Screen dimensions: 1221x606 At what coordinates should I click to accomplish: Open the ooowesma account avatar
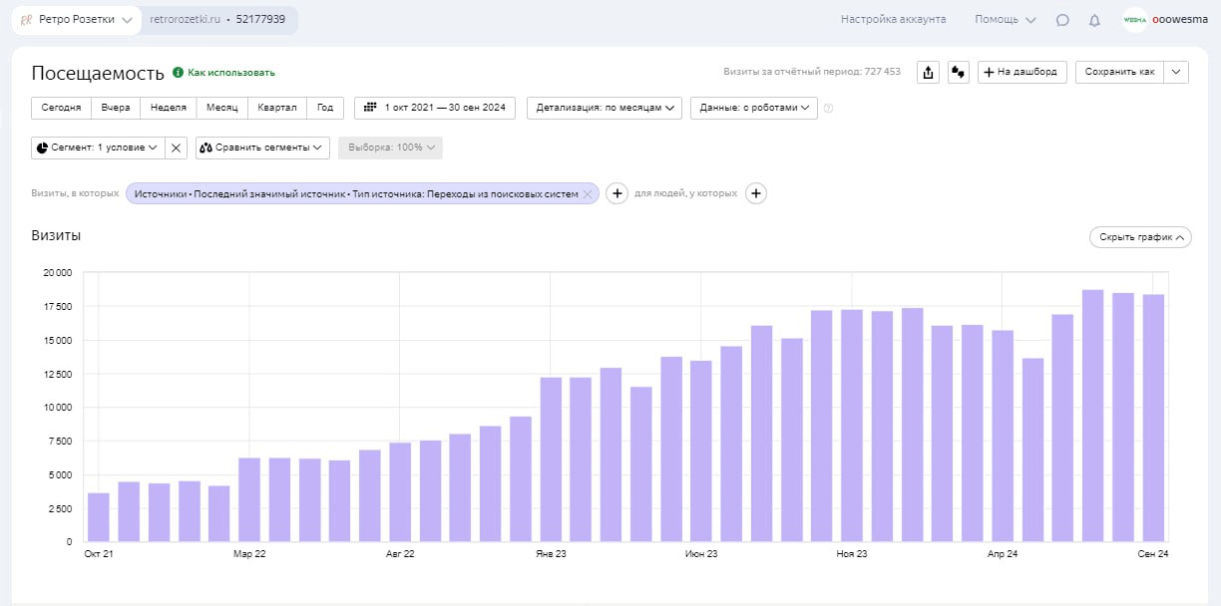click(1134, 20)
